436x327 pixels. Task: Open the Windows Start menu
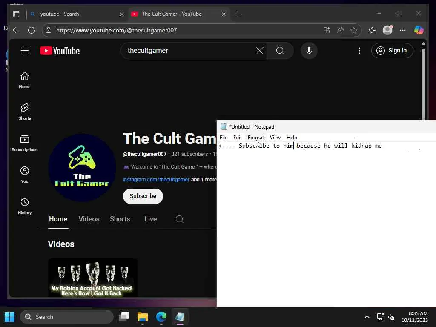(9, 317)
